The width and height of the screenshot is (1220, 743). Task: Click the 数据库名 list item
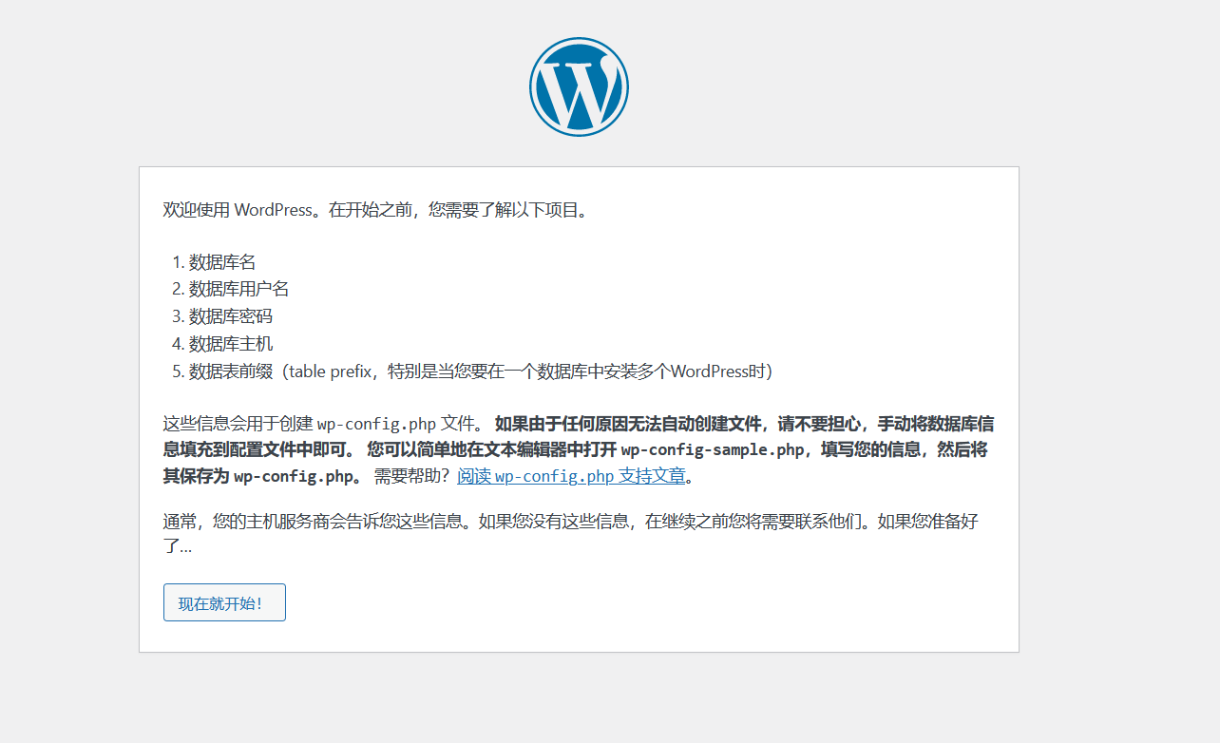click(x=222, y=262)
